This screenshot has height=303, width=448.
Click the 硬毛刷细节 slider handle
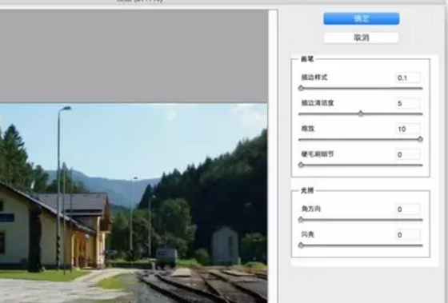[301, 165]
